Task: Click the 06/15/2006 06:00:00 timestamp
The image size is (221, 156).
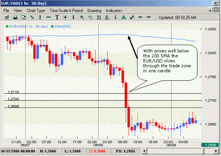Action: coord(18,151)
